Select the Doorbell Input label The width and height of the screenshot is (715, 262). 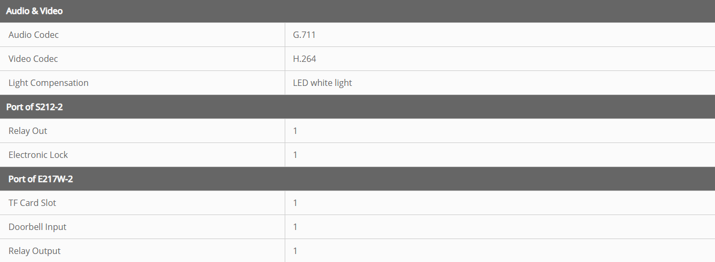pyautogui.click(x=37, y=227)
